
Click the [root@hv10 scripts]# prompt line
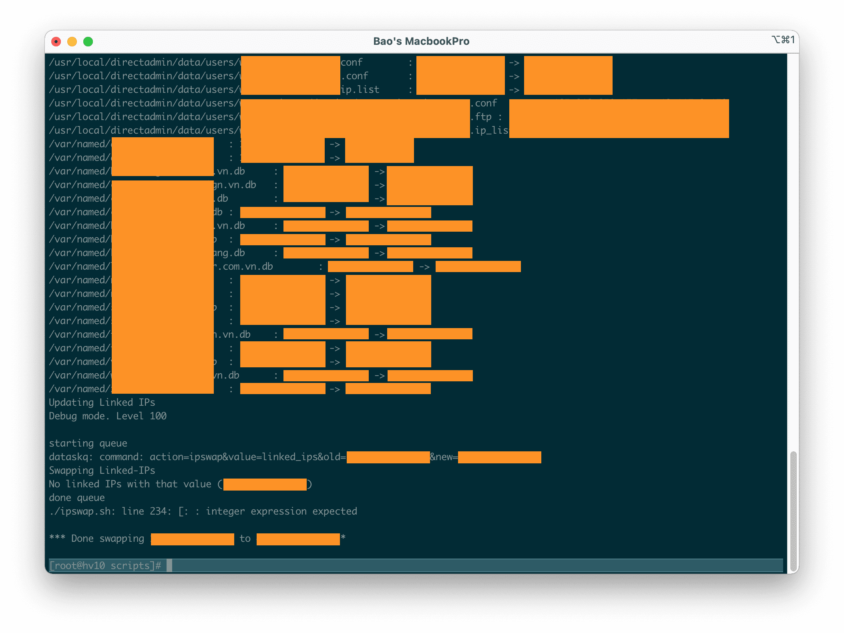[105, 565]
